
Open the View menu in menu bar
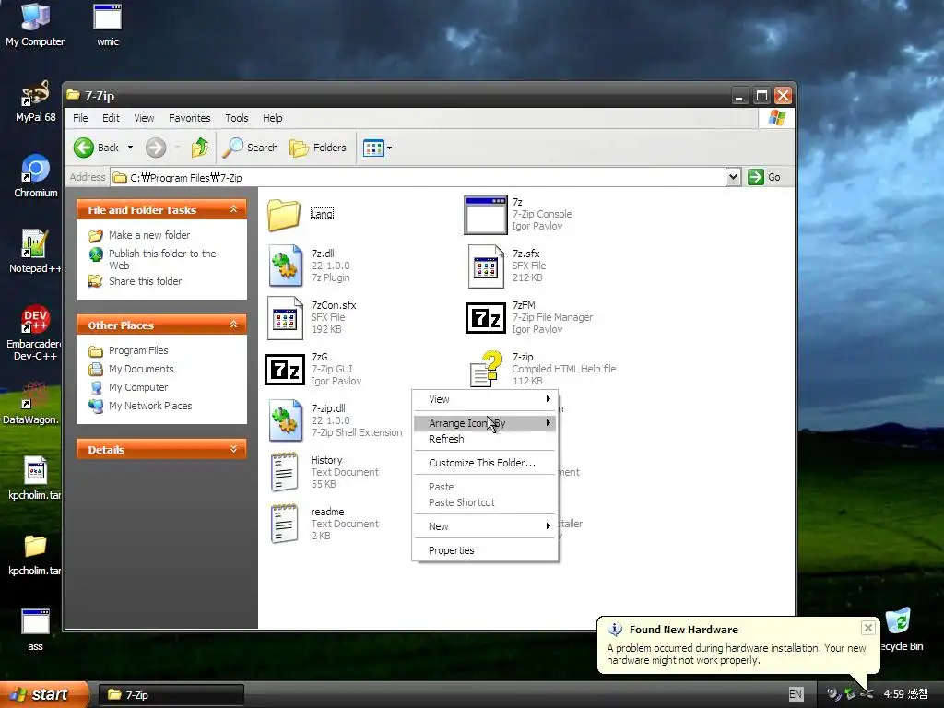[x=144, y=118]
